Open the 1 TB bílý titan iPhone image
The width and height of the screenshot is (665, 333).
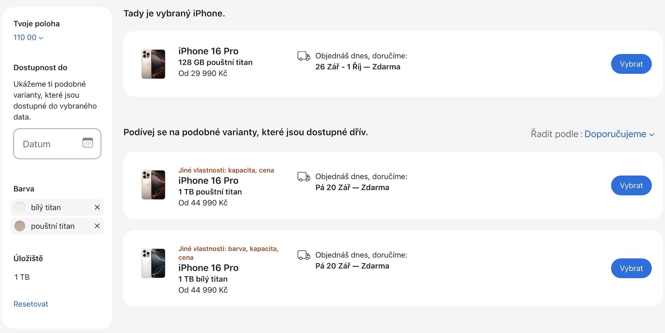pos(153,263)
